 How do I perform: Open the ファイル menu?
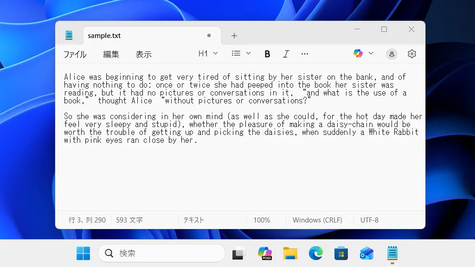coord(75,54)
